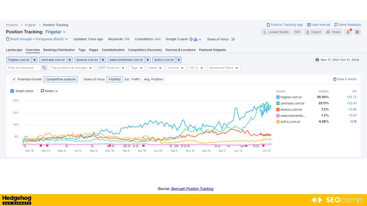Click the notifications bell icon
Image resolution: width=367 pixels, height=206 pixels.
pos(348,32)
